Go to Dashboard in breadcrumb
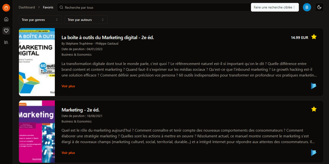The image size is (329, 164). coord(27,7)
